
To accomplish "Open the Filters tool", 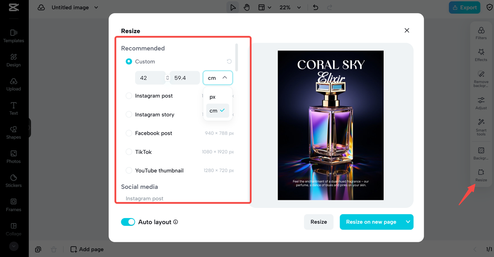I will point(481,33).
